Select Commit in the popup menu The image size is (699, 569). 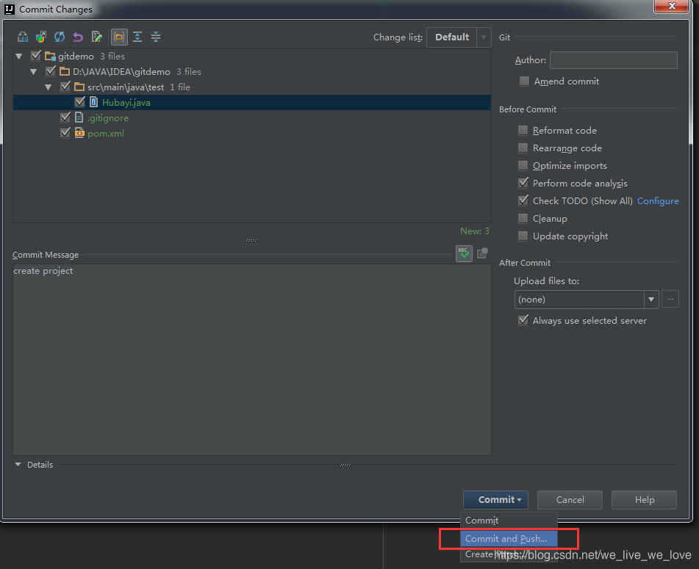(509, 520)
